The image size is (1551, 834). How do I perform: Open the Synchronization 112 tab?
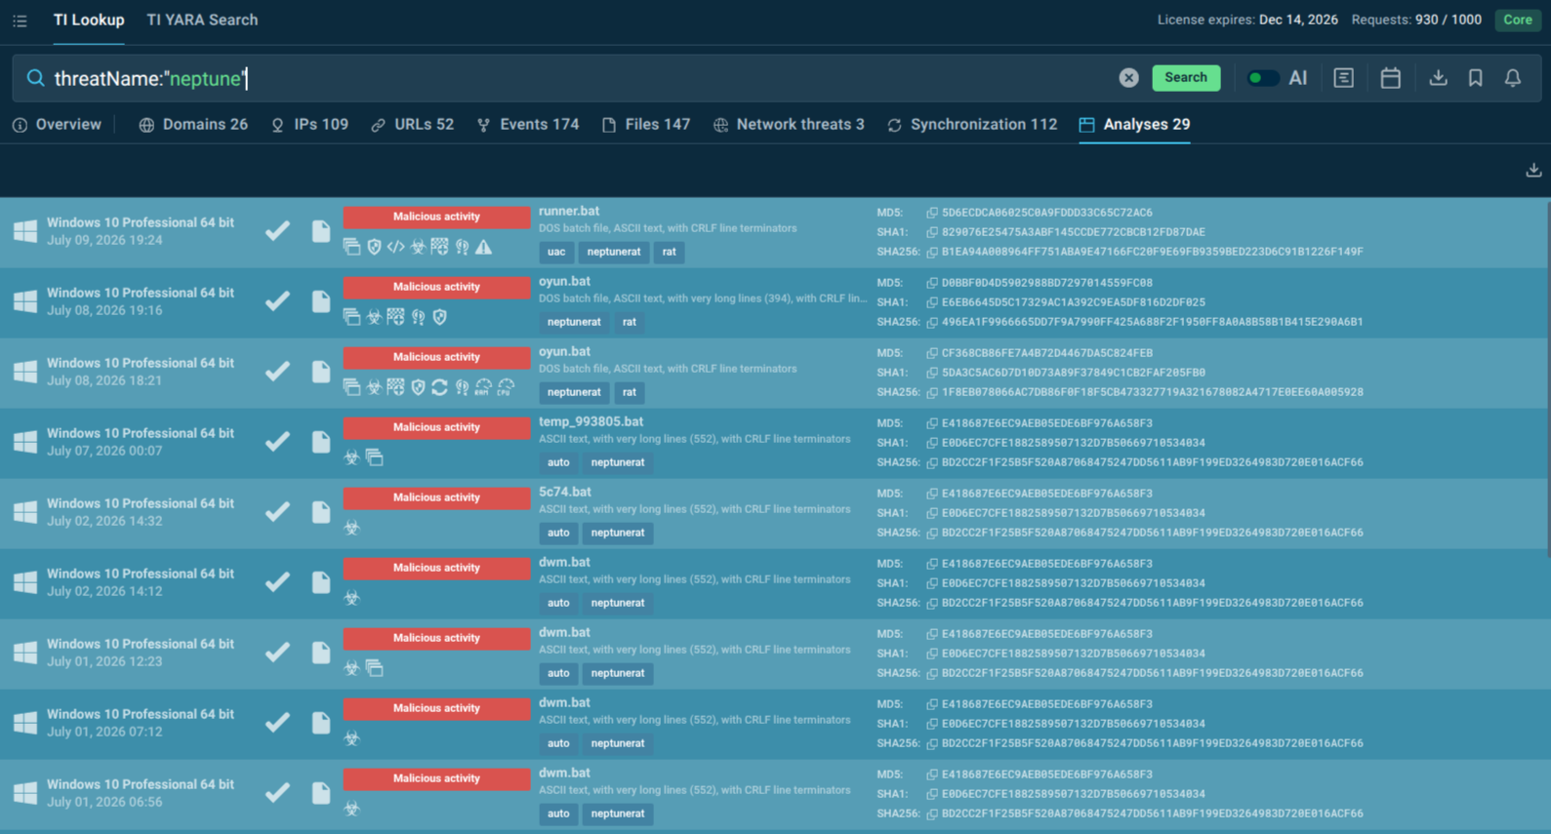point(972,125)
